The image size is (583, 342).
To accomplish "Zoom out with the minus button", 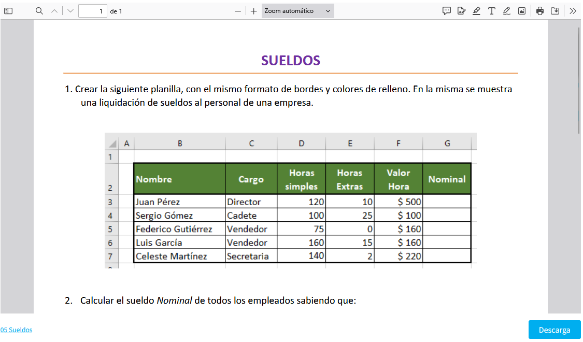I will pyautogui.click(x=238, y=11).
